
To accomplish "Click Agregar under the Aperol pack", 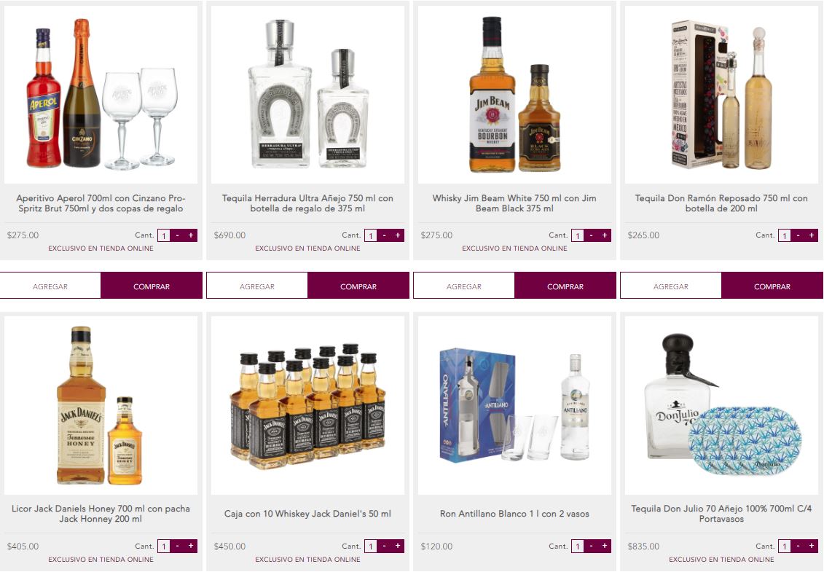I will pyautogui.click(x=50, y=286).
